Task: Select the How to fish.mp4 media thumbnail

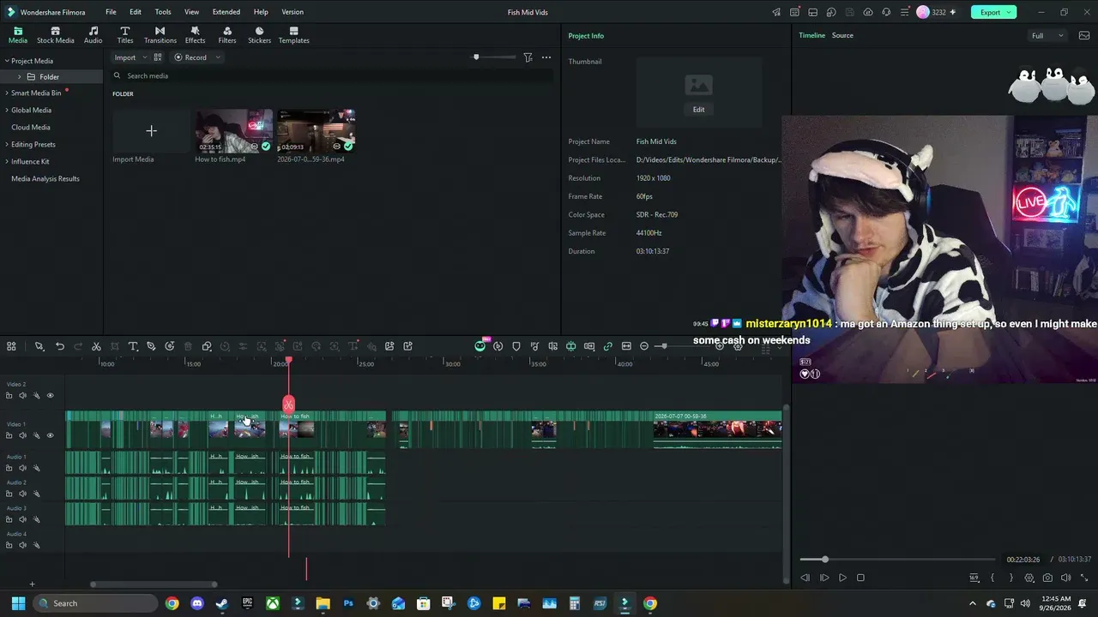Action: click(x=233, y=130)
